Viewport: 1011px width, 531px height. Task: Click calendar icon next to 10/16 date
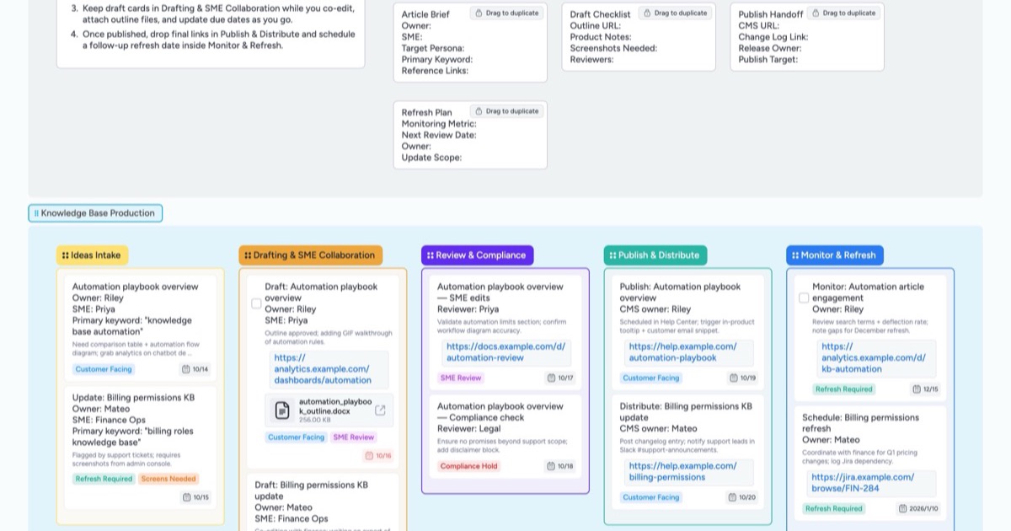point(369,456)
